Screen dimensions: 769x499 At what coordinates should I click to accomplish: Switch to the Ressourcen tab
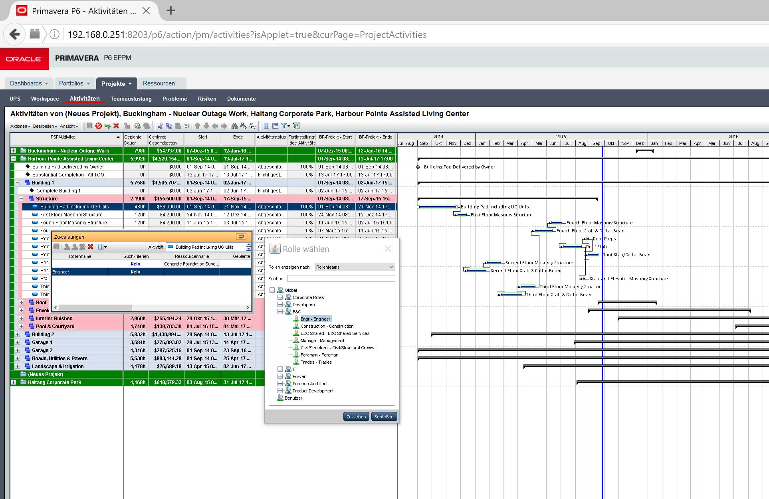[159, 83]
